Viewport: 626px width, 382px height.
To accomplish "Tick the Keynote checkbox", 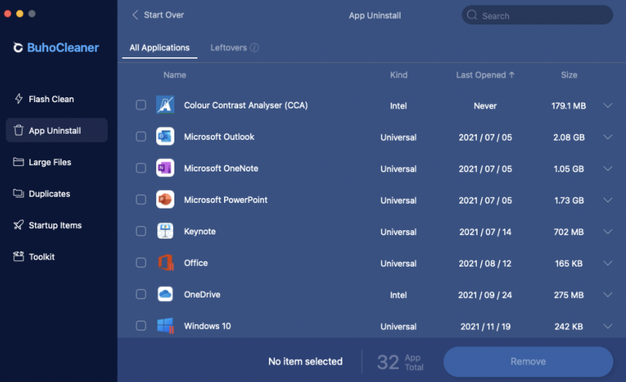I will (x=141, y=231).
